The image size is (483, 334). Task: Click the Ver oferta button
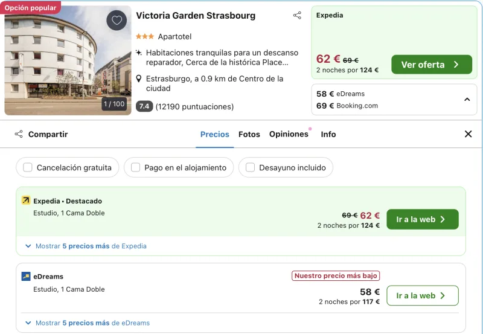click(x=432, y=65)
